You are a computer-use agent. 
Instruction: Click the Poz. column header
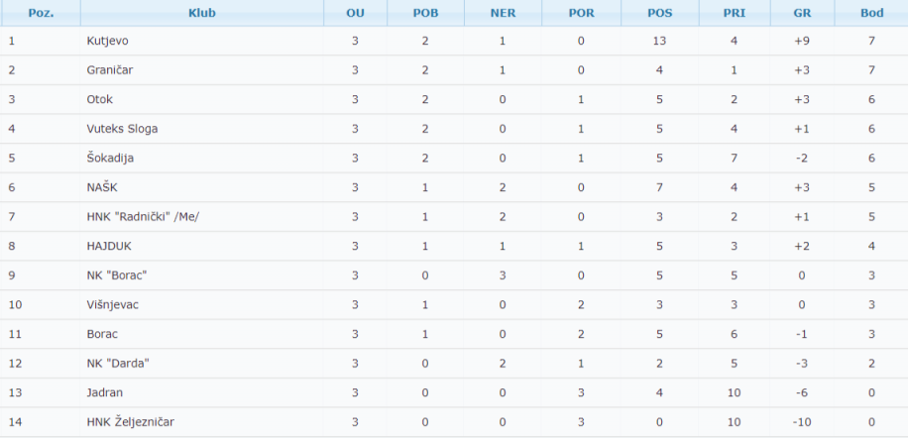41,13
